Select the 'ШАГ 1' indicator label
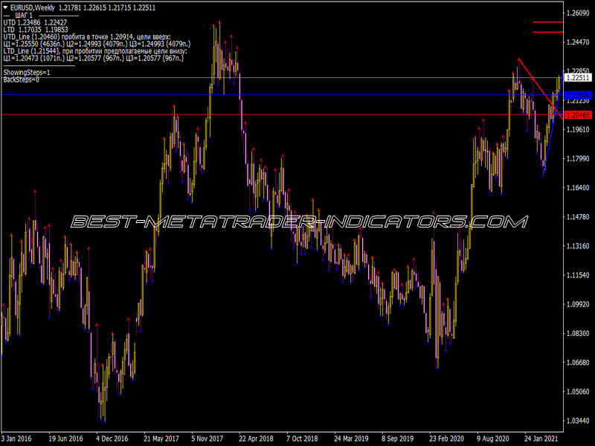Screen dimensions: 595x446 (x=24, y=16)
